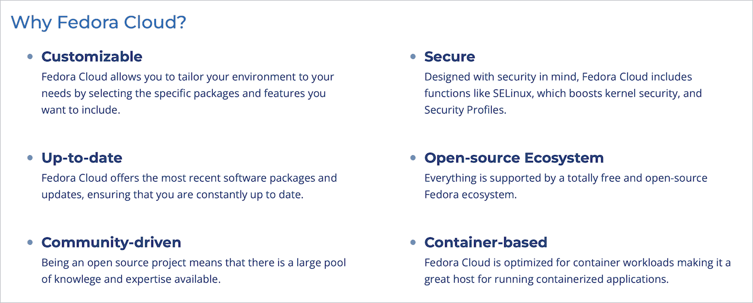The image size is (753, 303).
Task: Click the "Why Fedora Cloud?" heading
Action: click(x=99, y=22)
